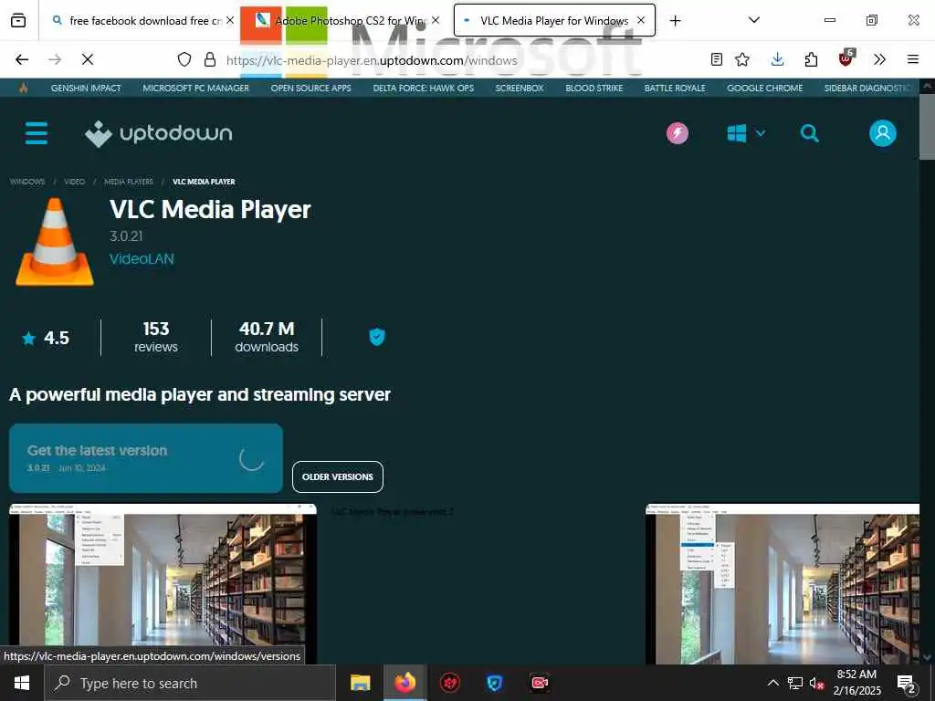Open Uptodown search magnifier
Viewport: 935px width, 701px height.
809,133
